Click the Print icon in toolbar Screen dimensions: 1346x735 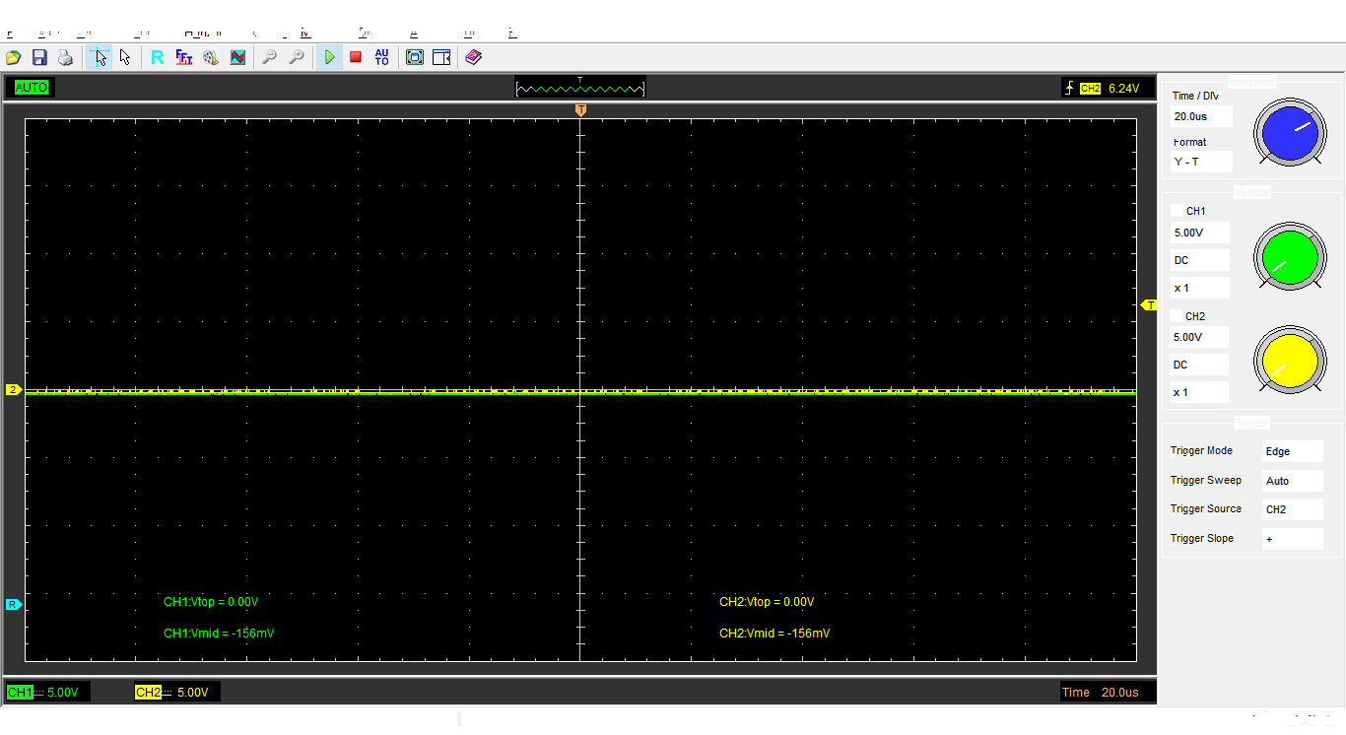click(x=65, y=58)
